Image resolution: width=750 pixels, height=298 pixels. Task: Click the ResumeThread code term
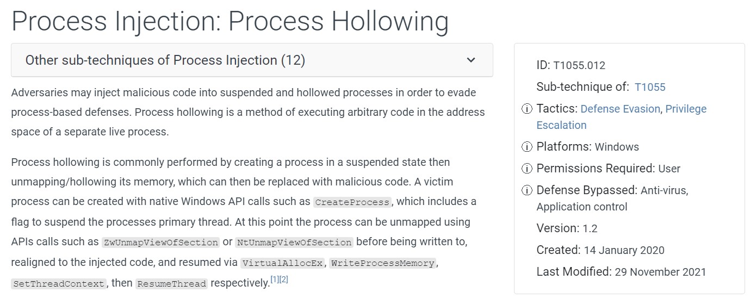click(x=171, y=284)
